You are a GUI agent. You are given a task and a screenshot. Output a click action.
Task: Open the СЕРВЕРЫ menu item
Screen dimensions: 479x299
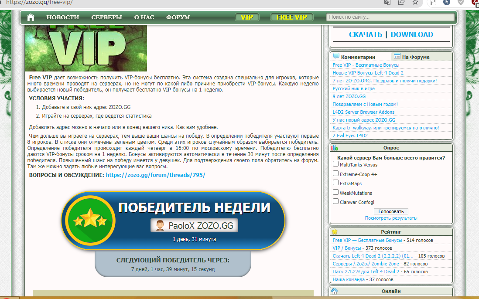click(106, 17)
